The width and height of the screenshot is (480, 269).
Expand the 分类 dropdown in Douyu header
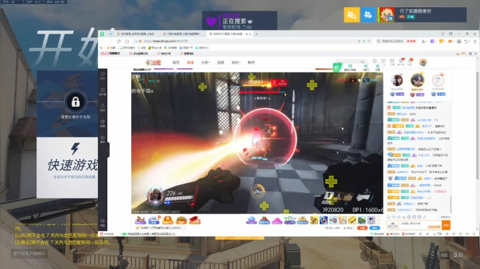click(205, 63)
